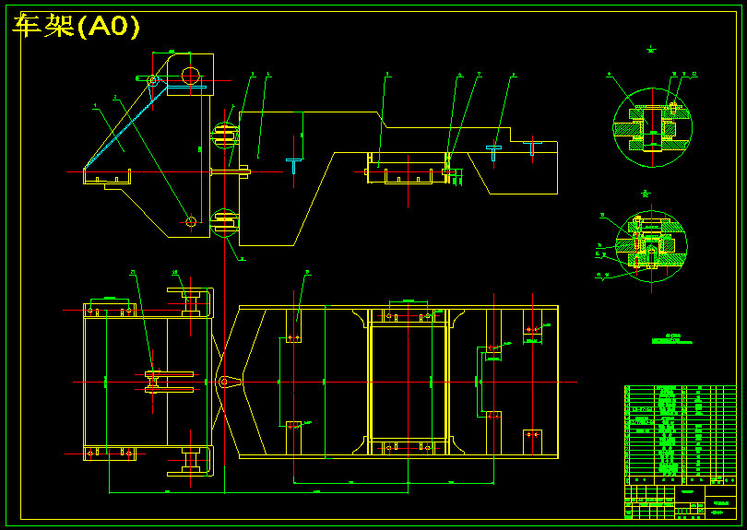Viewport: 747px width, 530px height.
Task: Select the lower pivot circle on front frame side view
Action: (191, 221)
